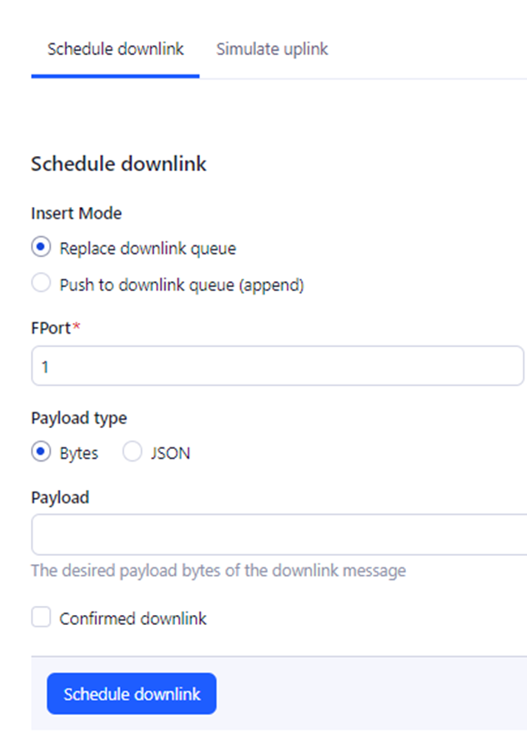Click the "Push to downlink queue (append)" text
Viewport: 527px width, 751px height.
pos(182,285)
